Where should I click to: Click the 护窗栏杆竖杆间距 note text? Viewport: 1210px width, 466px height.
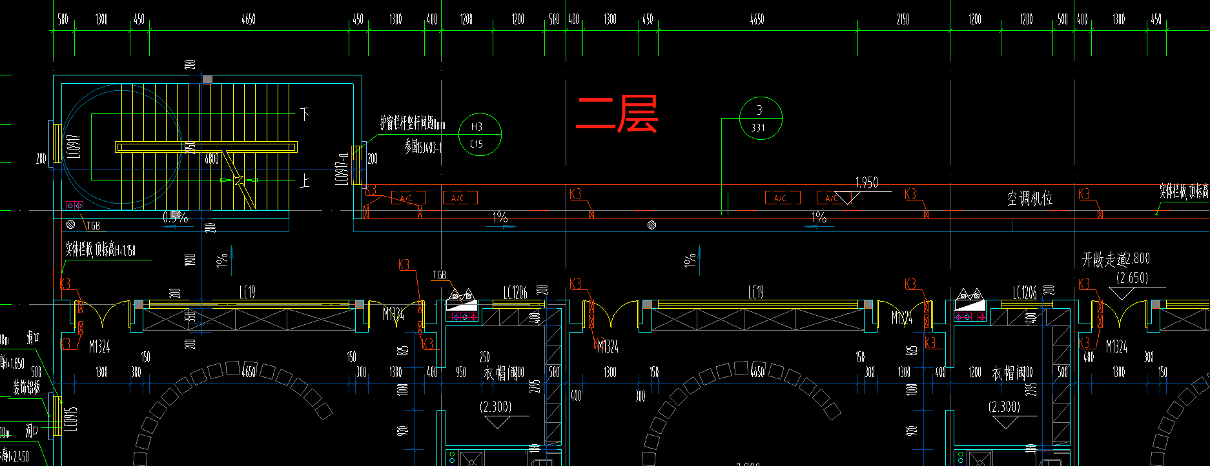[413, 122]
